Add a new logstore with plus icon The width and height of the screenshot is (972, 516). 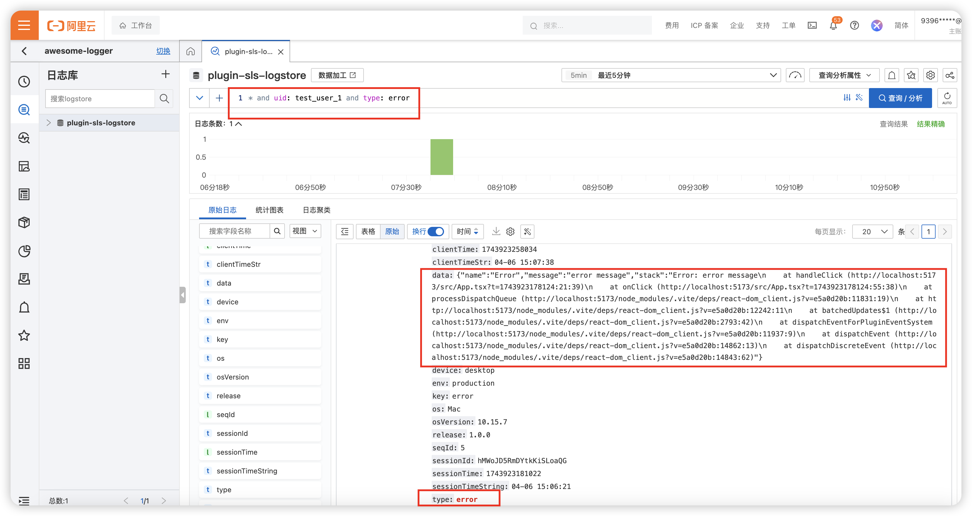(x=165, y=74)
